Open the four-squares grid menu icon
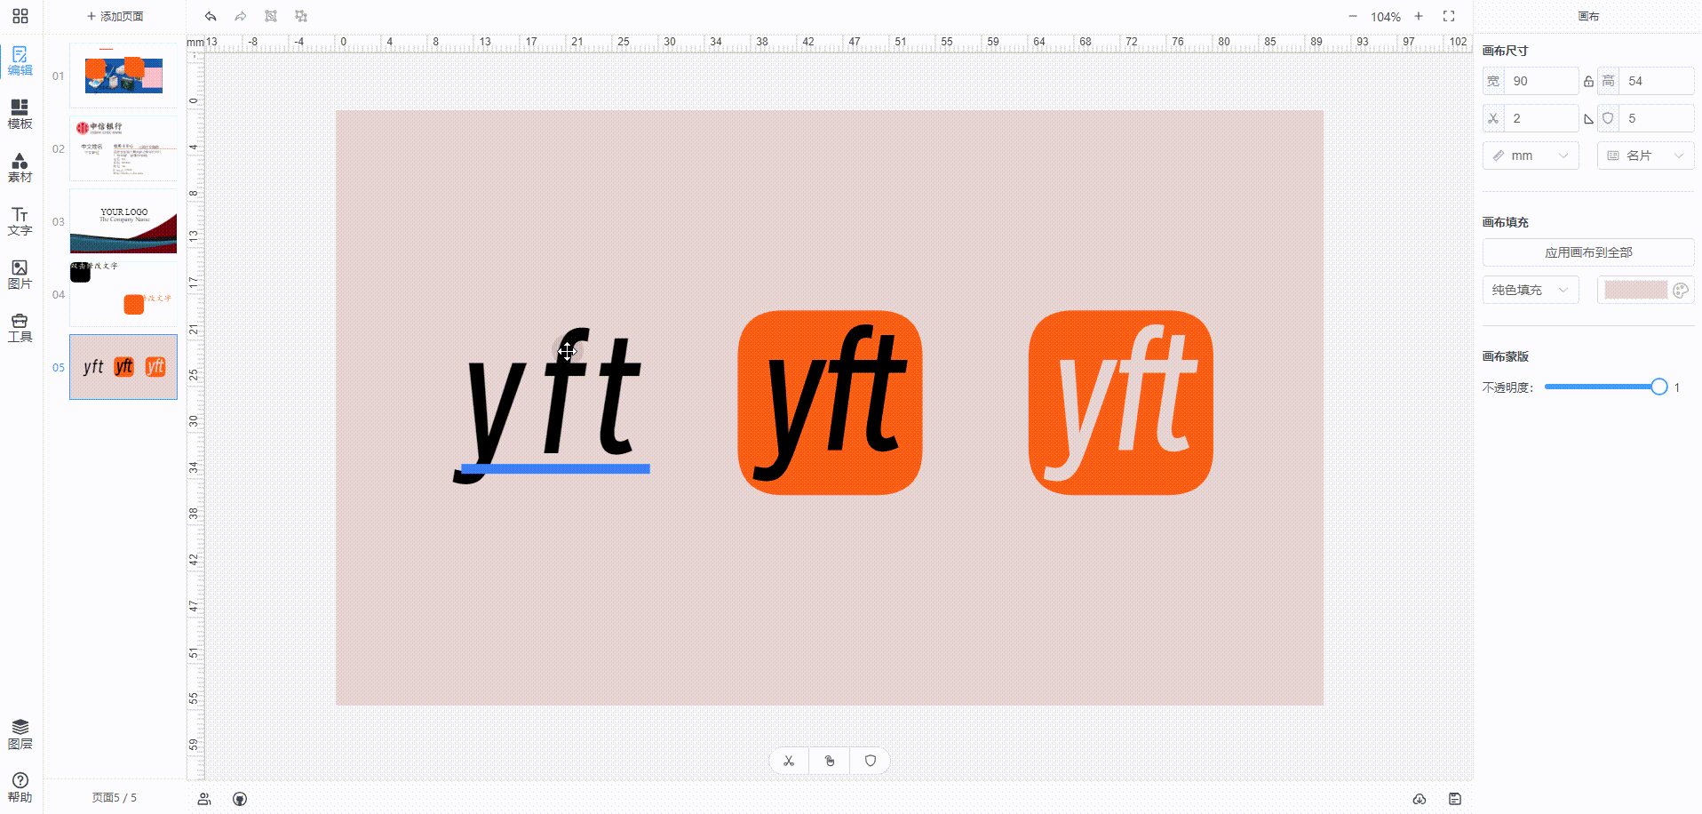Viewport: 1702px width, 814px height. coord(20,16)
